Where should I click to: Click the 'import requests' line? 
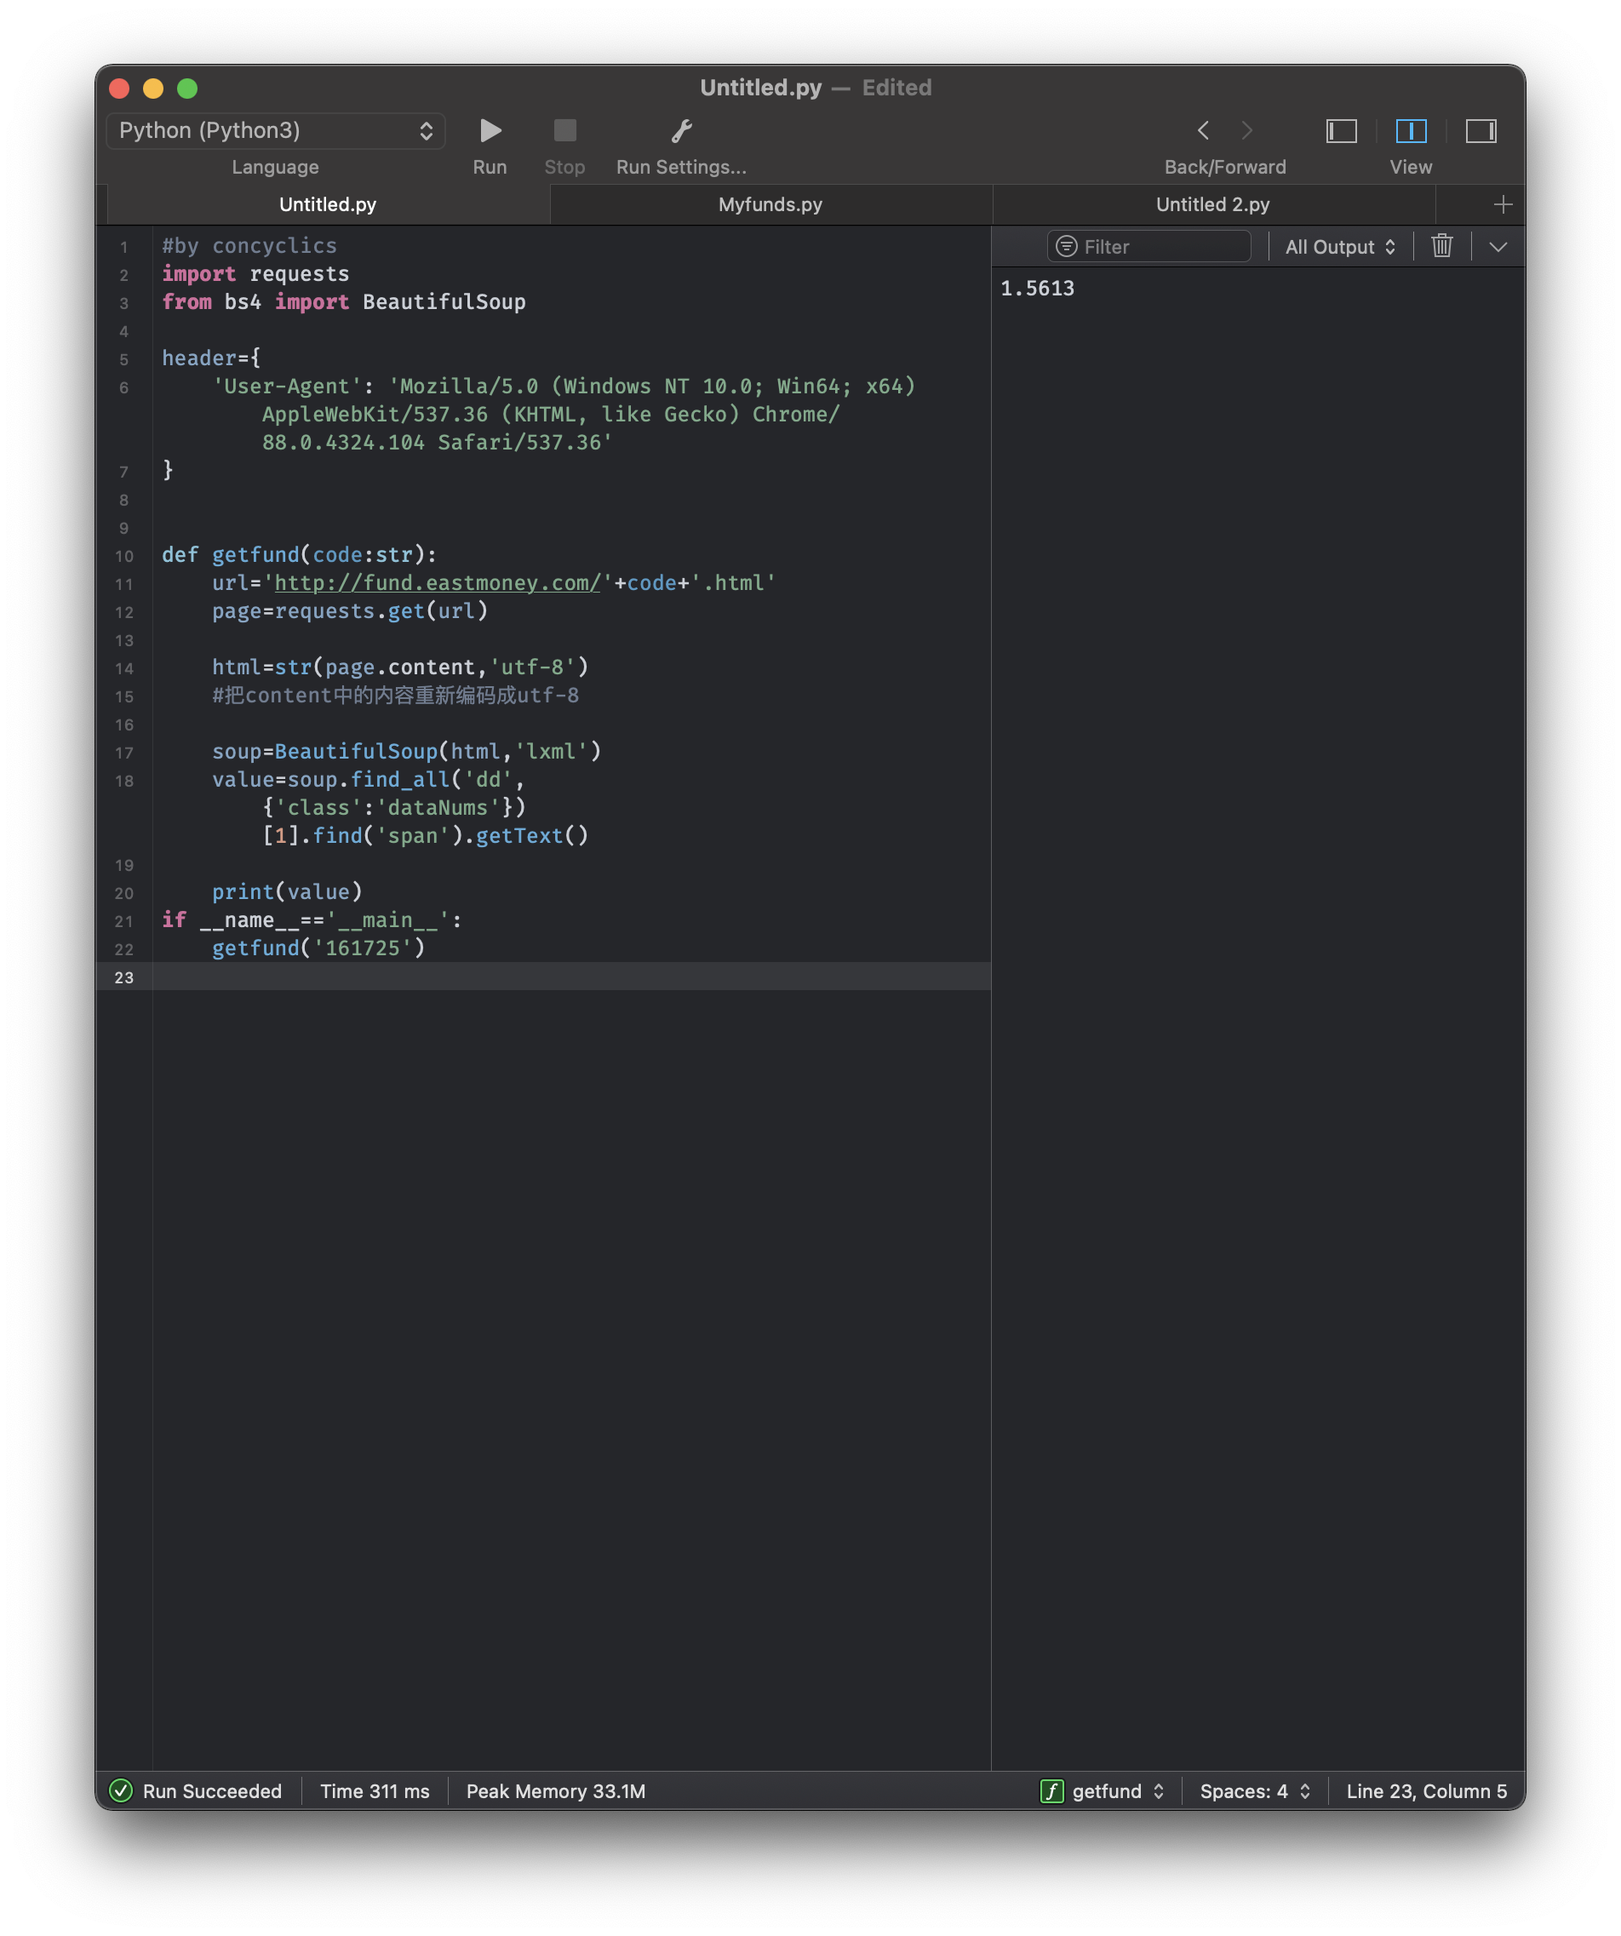tap(256, 274)
